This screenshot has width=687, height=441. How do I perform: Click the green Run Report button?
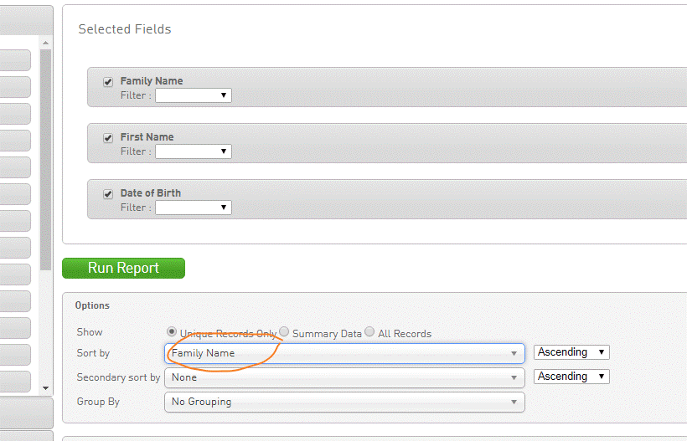pyautogui.click(x=123, y=268)
